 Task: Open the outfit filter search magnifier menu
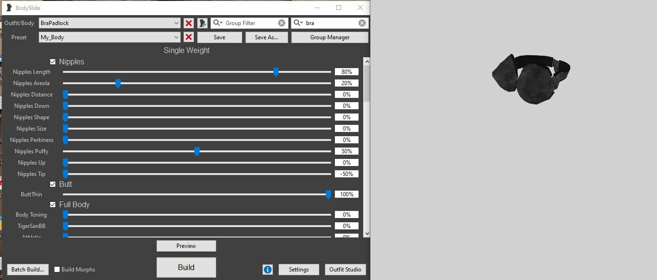tap(298, 23)
